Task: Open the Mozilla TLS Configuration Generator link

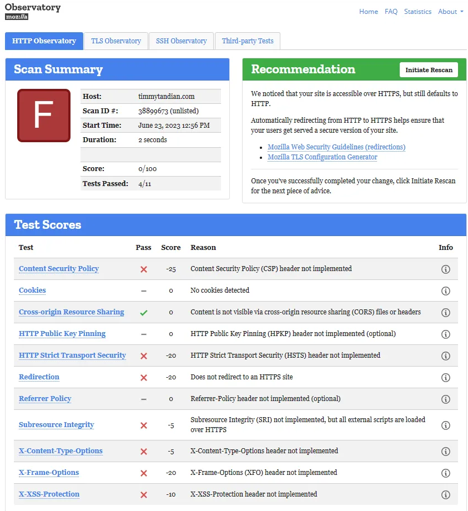Action: 323,157
